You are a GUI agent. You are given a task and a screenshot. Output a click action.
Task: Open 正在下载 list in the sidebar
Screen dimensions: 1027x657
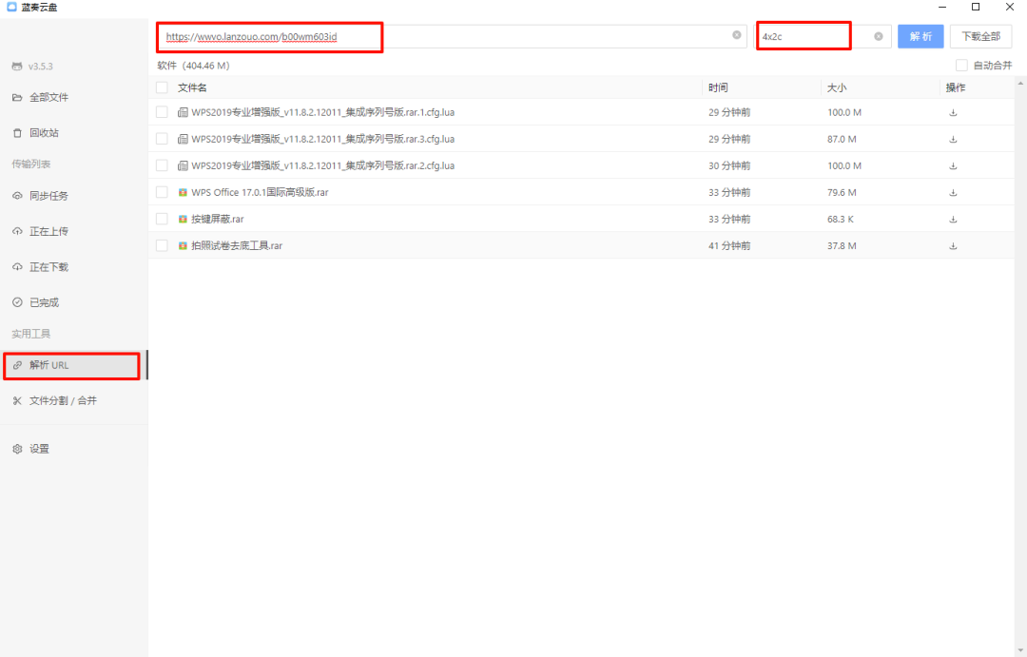[74, 266]
